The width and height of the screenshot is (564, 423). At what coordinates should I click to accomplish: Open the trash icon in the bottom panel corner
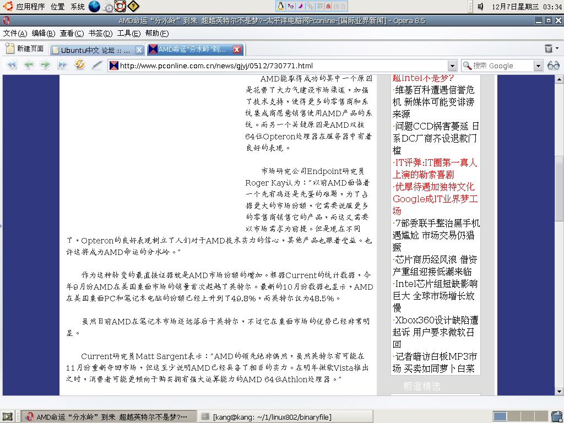point(557,417)
